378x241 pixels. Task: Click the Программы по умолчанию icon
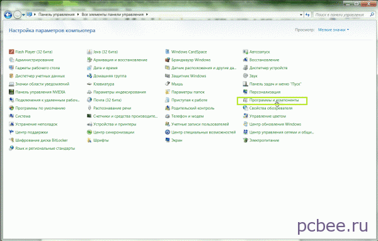click(11, 108)
